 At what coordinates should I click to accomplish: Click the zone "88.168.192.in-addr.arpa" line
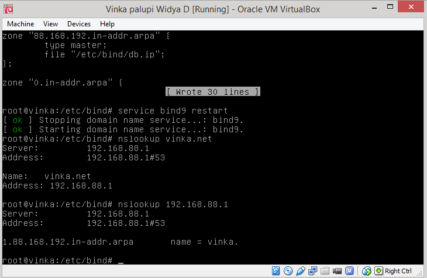click(86, 36)
